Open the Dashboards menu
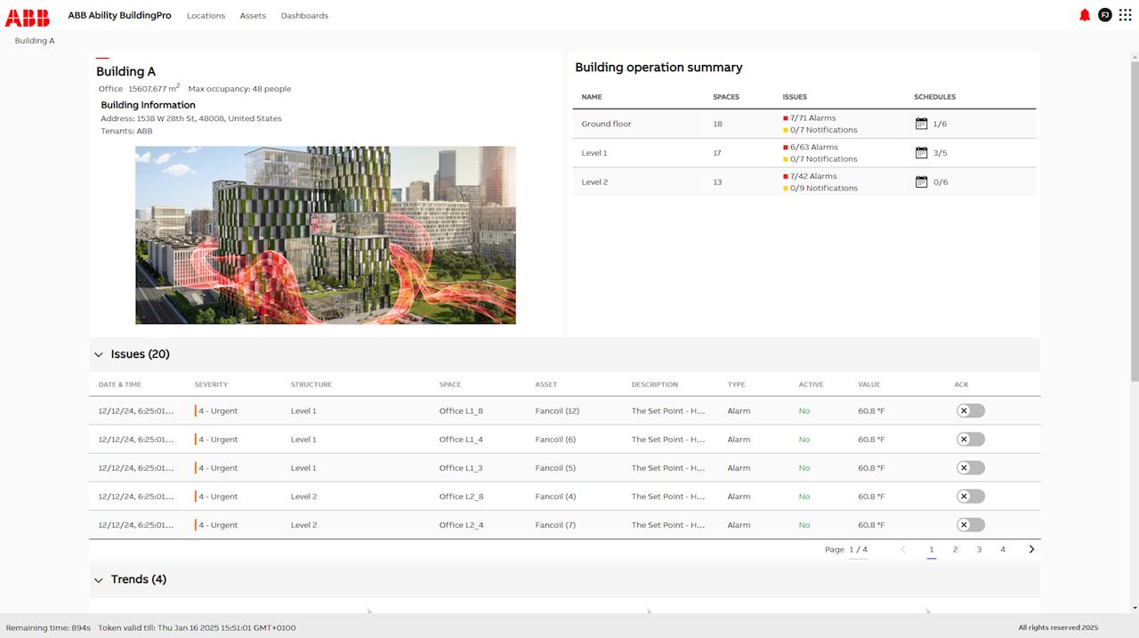The height and width of the screenshot is (638, 1139). [x=304, y=15]
